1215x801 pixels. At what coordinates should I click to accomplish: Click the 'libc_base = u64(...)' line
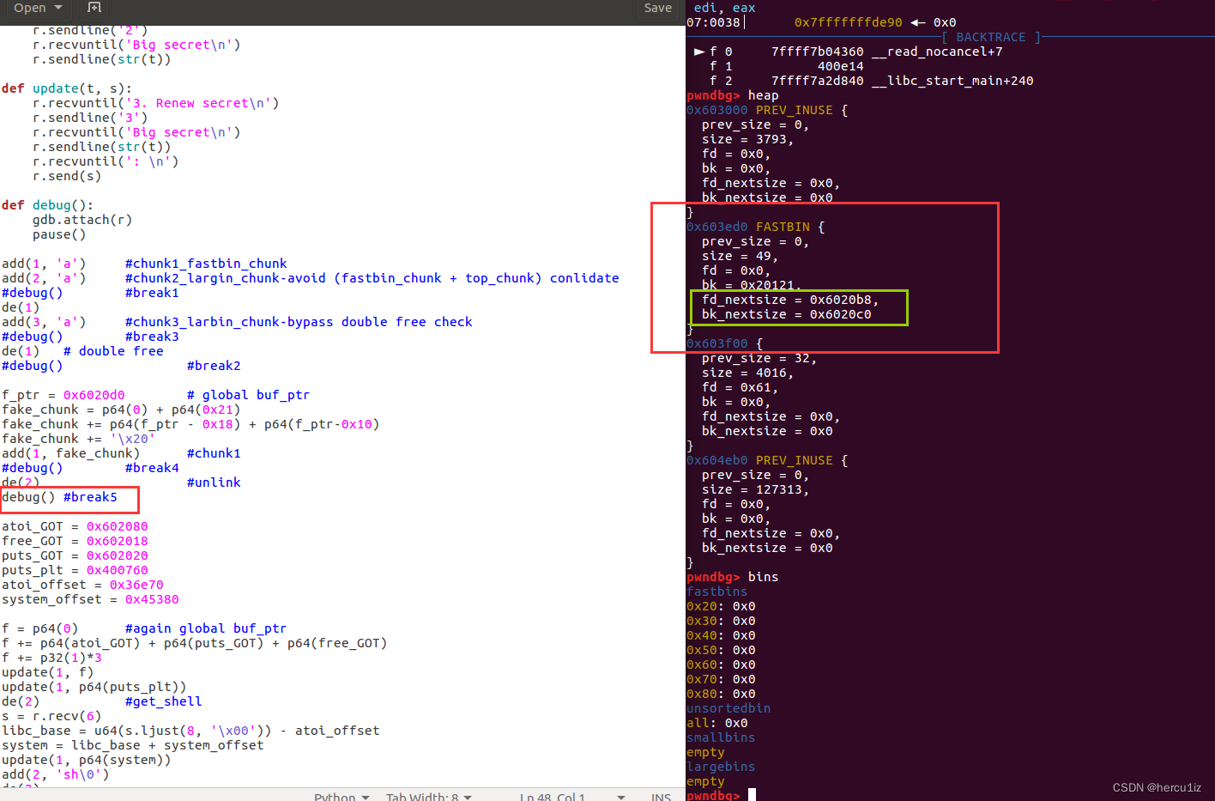190,731
